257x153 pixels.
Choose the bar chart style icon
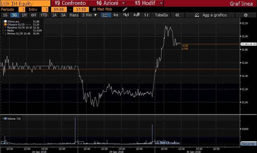pyautogui.click(x=126, y=15)
